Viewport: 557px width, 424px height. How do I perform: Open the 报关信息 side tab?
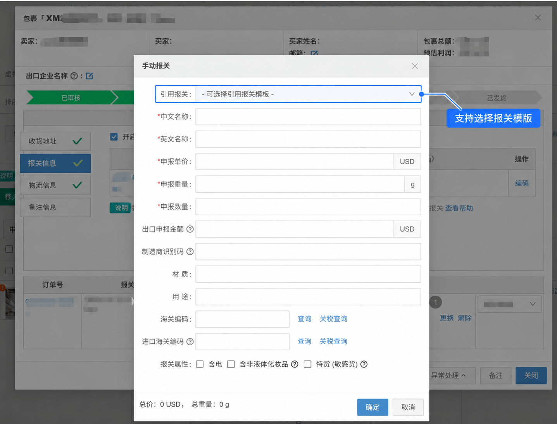55,163
